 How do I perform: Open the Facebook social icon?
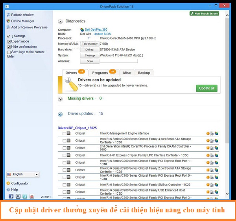click(x=11, y=196)
